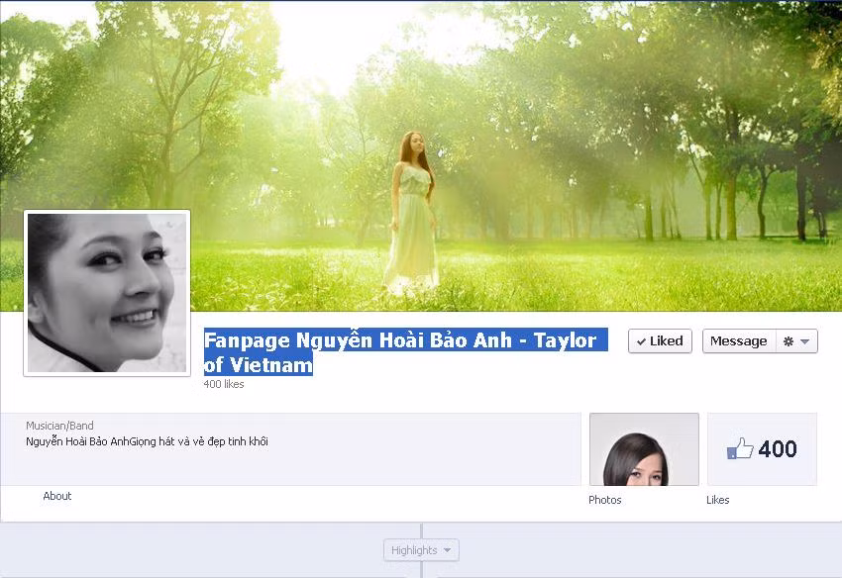Click the '400 likes' text under title

click(x=224, y=384)
